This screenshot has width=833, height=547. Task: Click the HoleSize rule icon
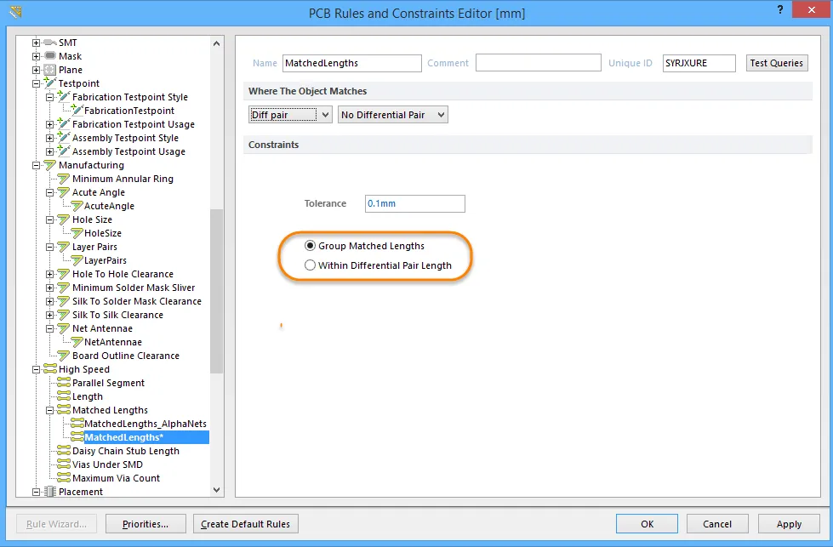pyautogui.click(x=77, y=233)
